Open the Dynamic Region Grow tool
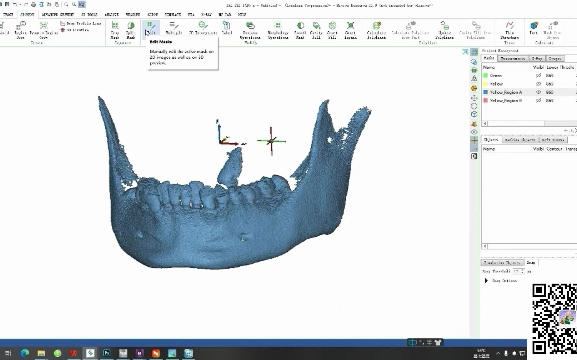Screen dimensions: 577x360 44,30
